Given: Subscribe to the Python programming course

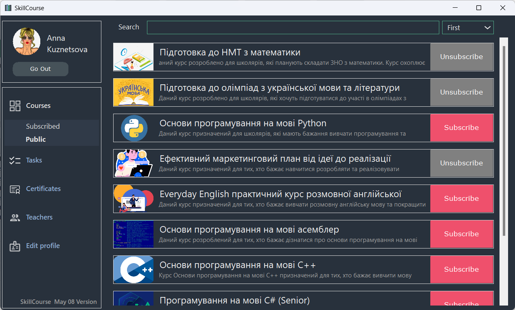Looking at the screenshot, I should (461, 128).
